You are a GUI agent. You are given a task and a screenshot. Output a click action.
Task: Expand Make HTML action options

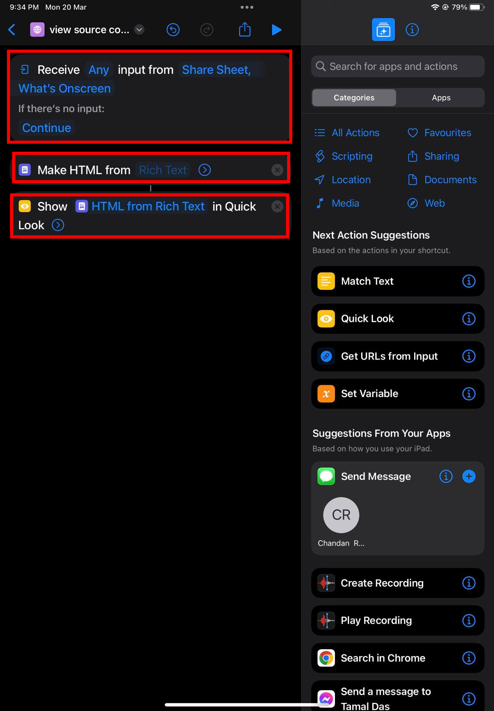pos(204,170)
